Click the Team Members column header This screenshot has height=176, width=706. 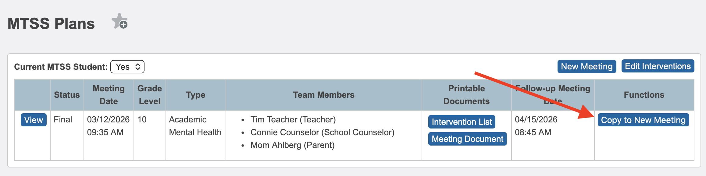tap(324, 95)
